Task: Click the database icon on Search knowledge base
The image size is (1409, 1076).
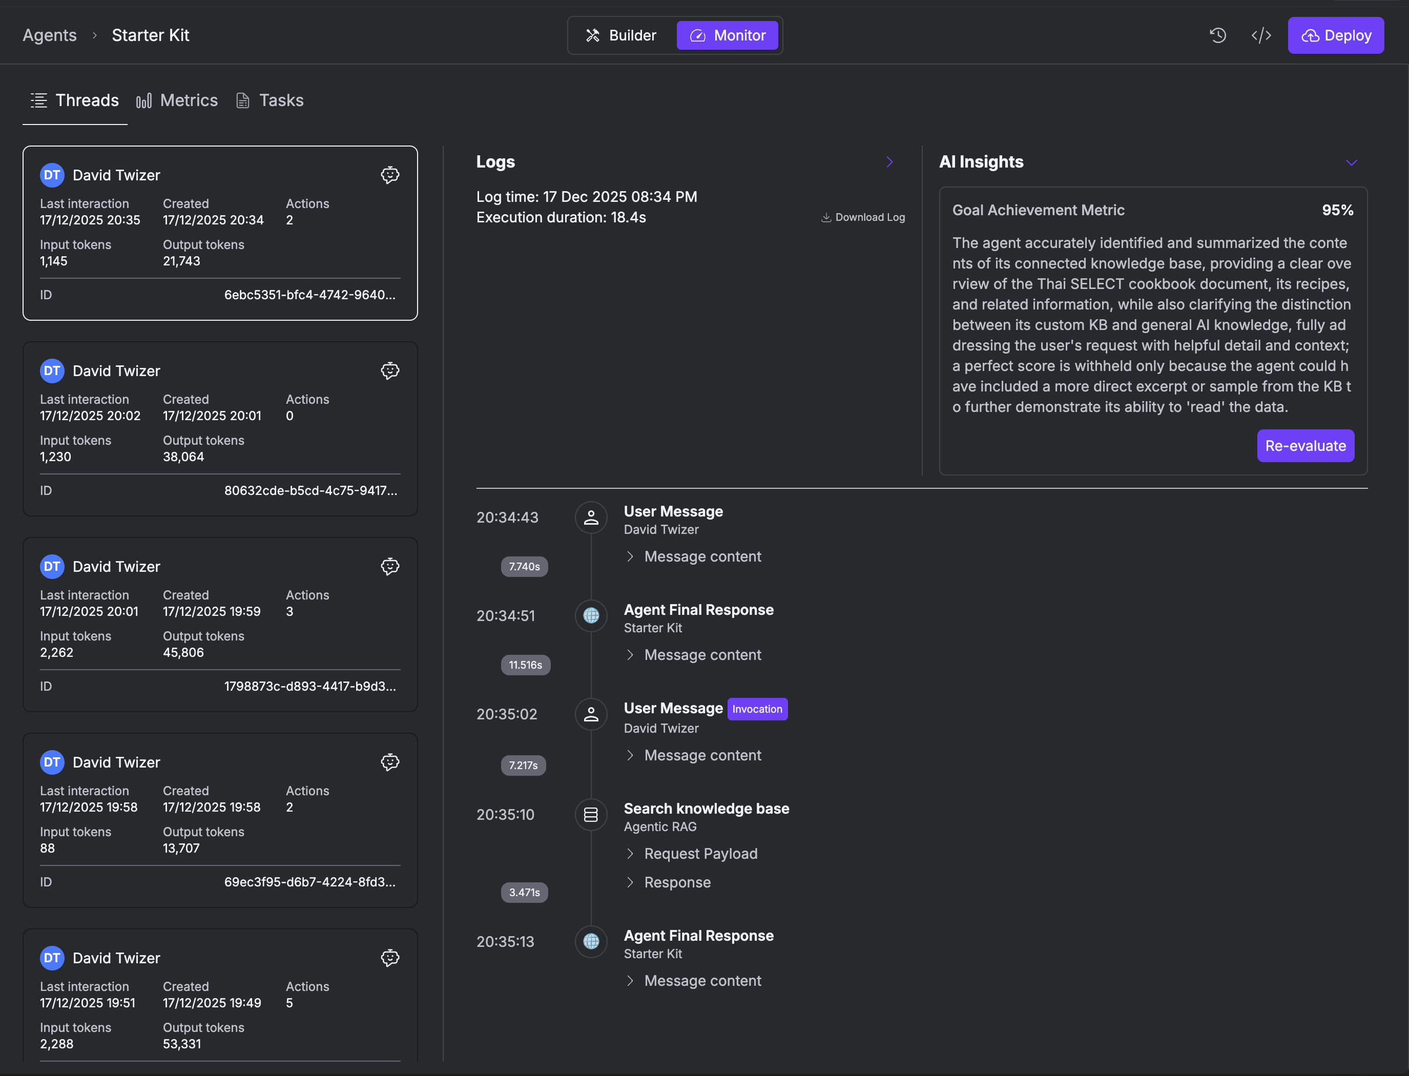Action: 590,815
